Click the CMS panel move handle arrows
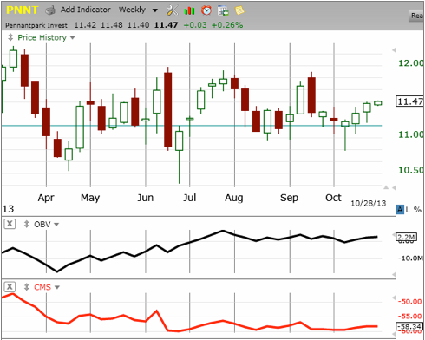 [x=27, y=287]
